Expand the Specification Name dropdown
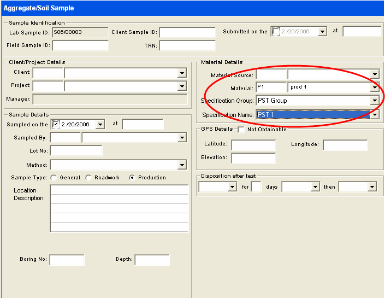This screenshot has height=298, width=385. click(x=374, y=115)
